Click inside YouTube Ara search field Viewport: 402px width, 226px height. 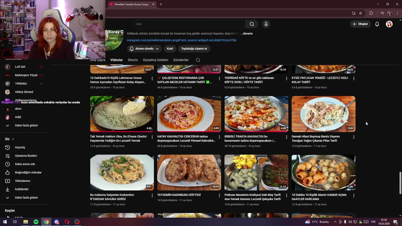[x=189, y=24]
